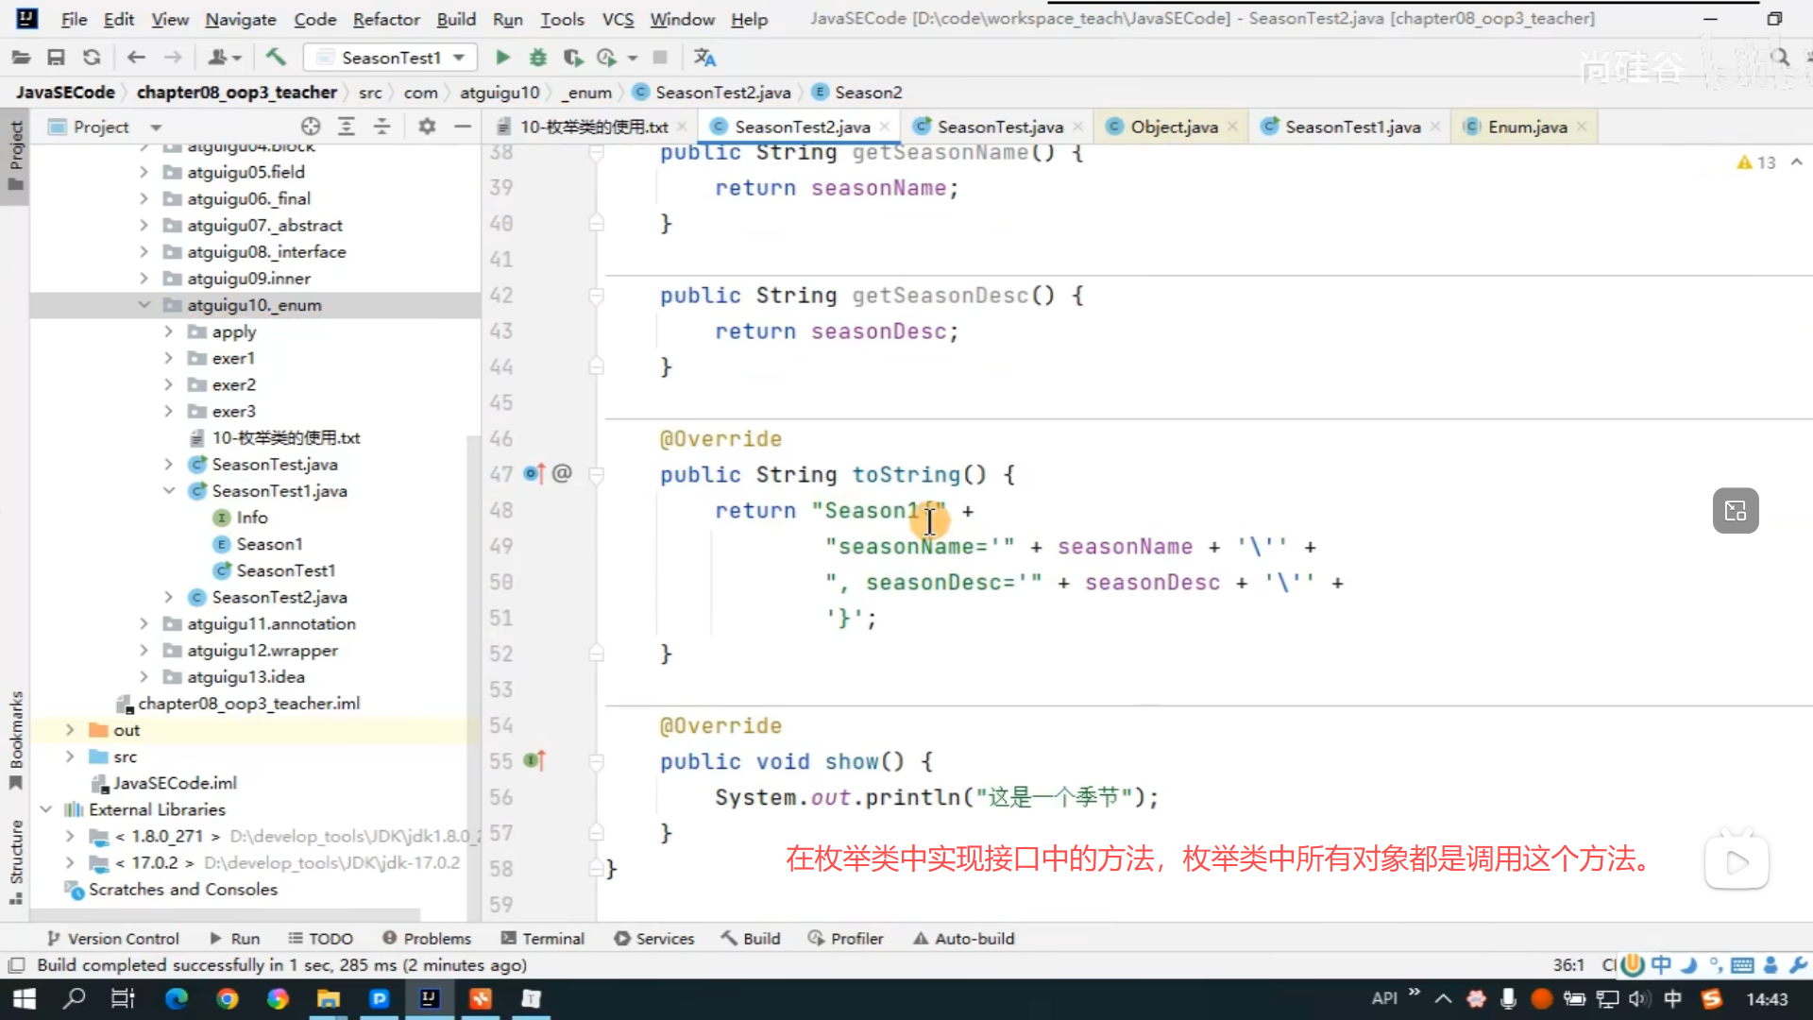The image size is (1813, 1020).
Task: Switch to the Object.java tab
Action: pos(1173,127)
